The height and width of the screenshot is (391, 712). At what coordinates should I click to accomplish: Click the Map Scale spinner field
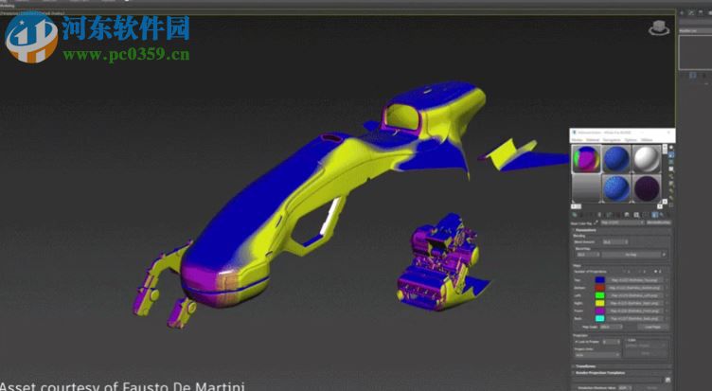tap(612, 327)
